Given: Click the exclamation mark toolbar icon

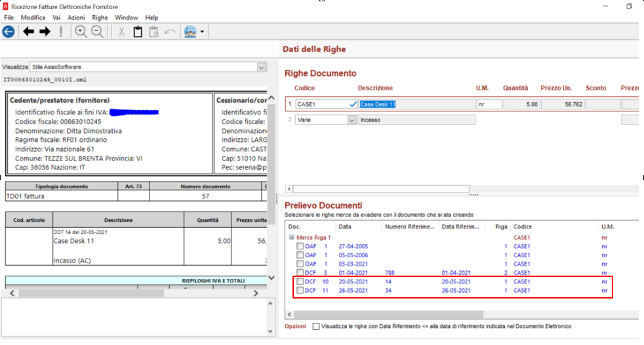Looking at the screenshot, I should click(61, 31).
